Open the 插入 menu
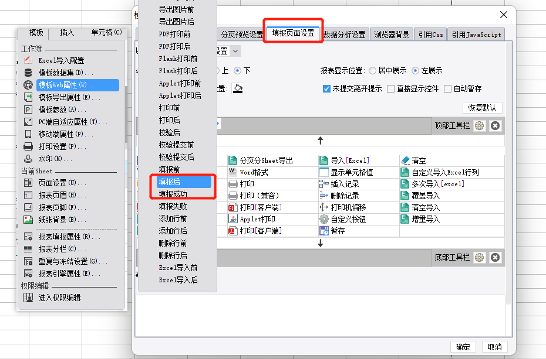The height and width of the screenshot is (359, 546). point(67,33)
